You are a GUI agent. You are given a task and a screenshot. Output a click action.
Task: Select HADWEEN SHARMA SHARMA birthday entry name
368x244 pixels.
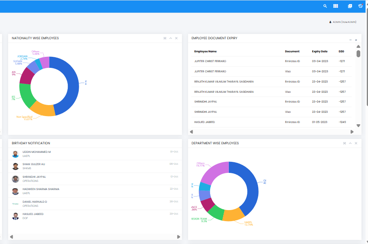pyautogui.click(x=41, y=189)
